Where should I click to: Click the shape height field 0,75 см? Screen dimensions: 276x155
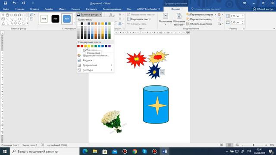pos(236,16)
